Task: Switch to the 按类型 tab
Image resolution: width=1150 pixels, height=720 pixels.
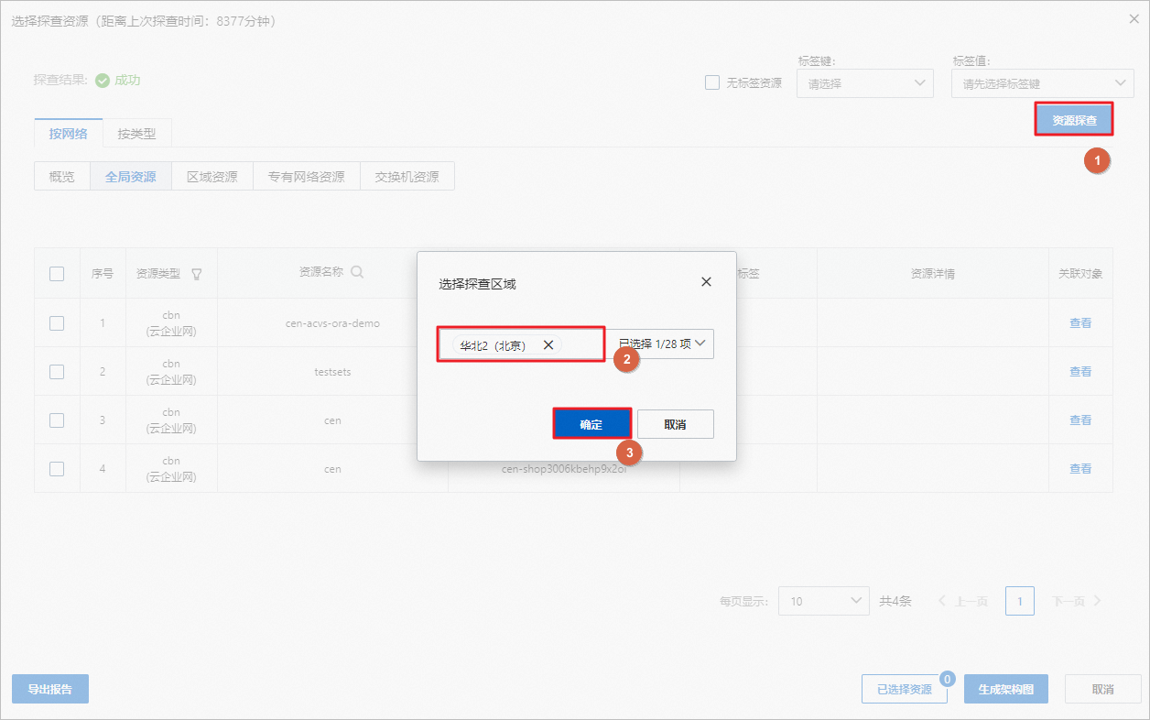Action: 136,133
